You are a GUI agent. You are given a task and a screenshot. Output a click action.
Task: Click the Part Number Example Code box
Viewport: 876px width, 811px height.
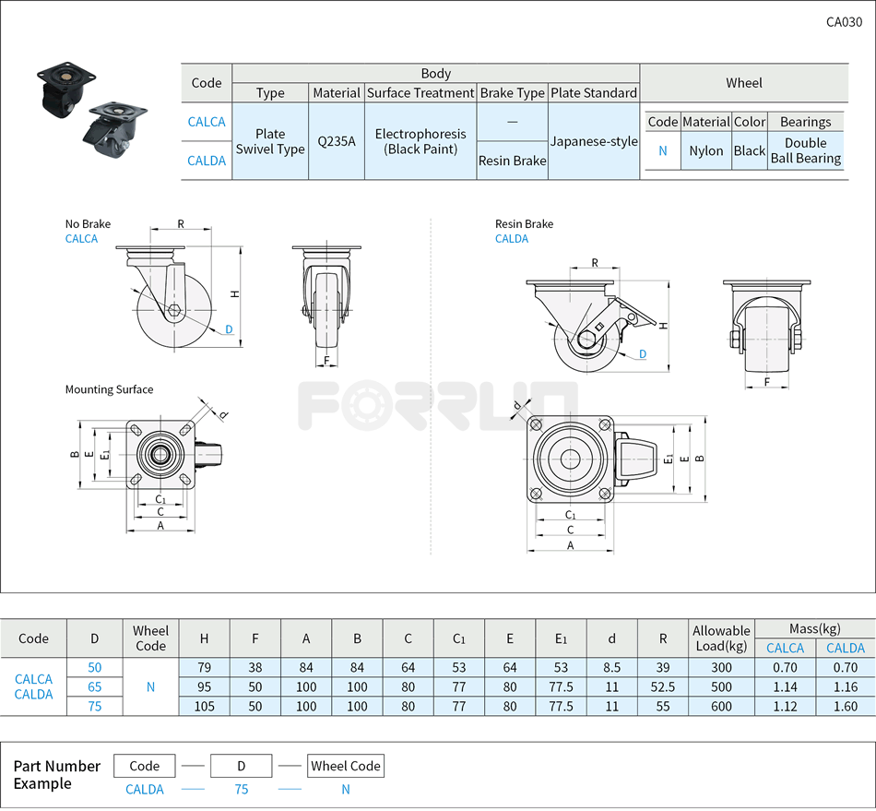(x=144, y=765)
